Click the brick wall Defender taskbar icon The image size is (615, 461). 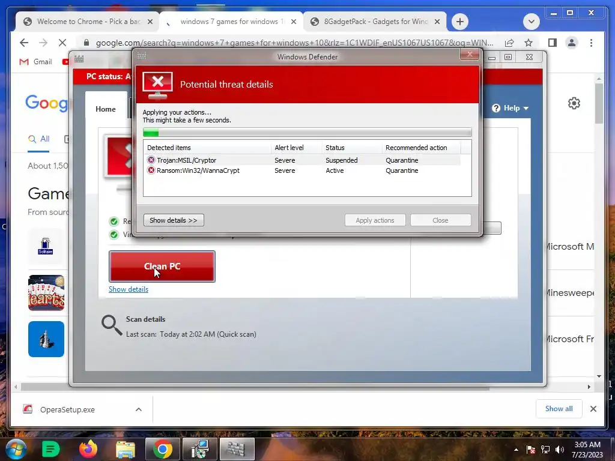tap(237, 449)
